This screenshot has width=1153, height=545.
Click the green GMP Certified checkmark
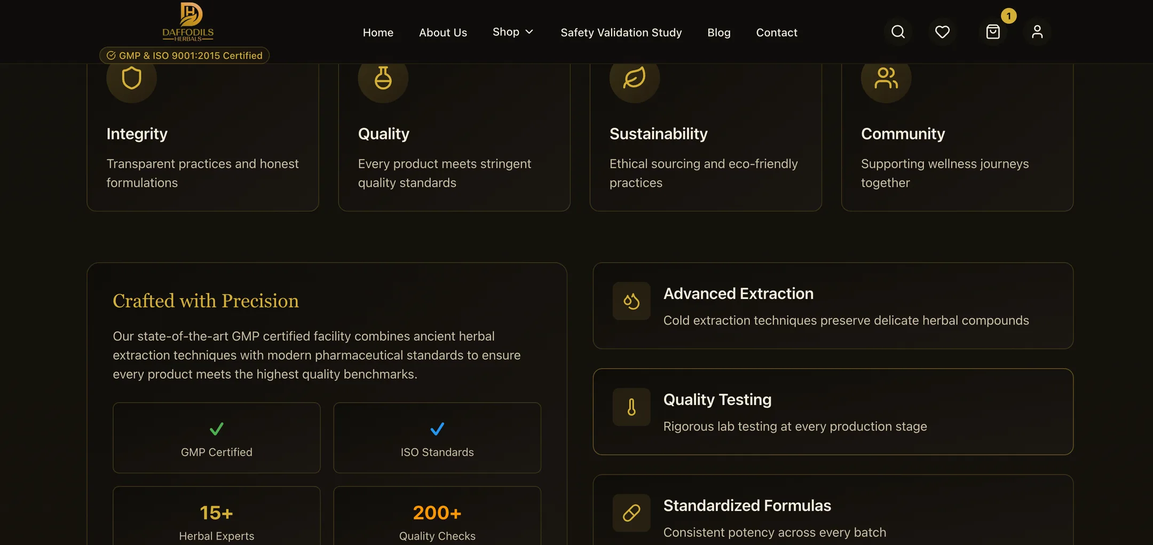pyautogui.click(x=216, y=429)
